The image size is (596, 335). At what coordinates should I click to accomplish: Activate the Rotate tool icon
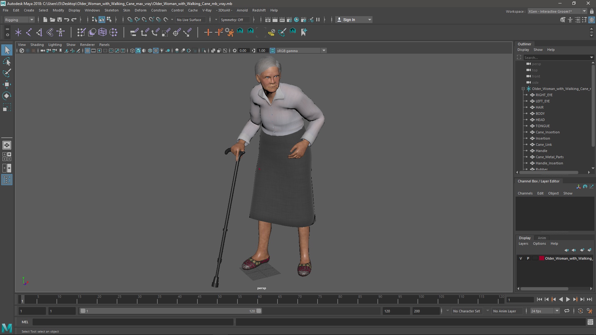7,96
